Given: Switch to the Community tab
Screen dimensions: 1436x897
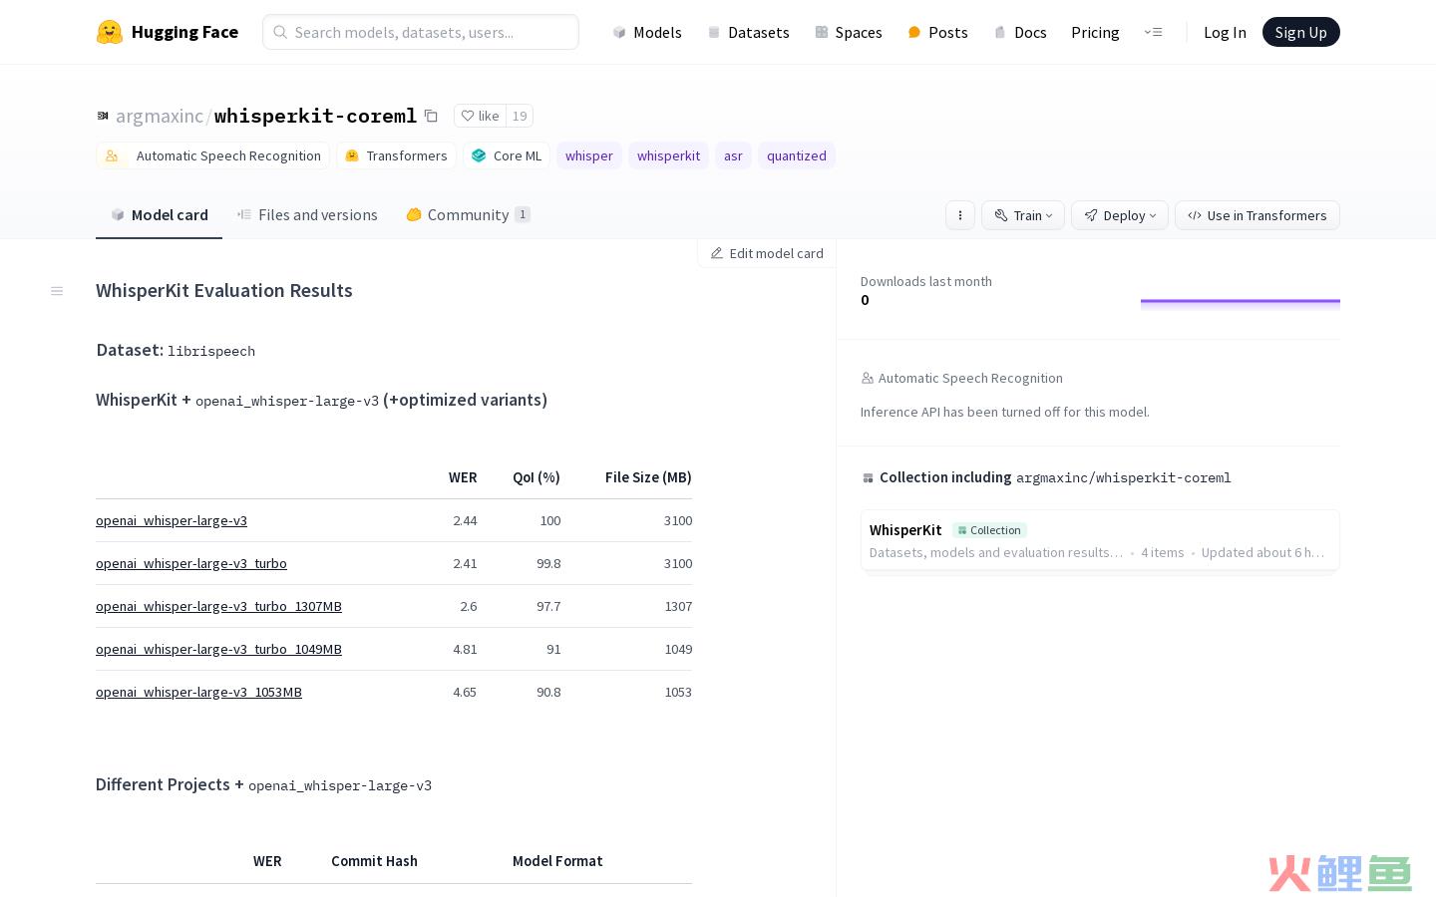Looking at the screenshot, I should (468, 214).
